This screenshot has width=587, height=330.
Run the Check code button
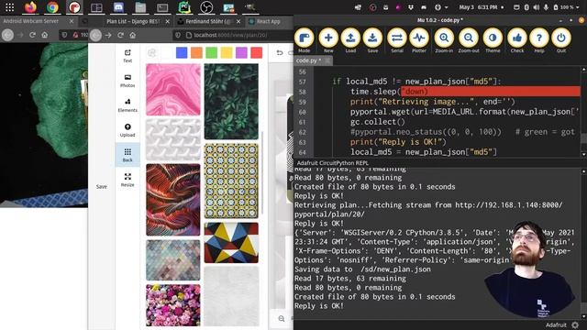coord(517,40)
